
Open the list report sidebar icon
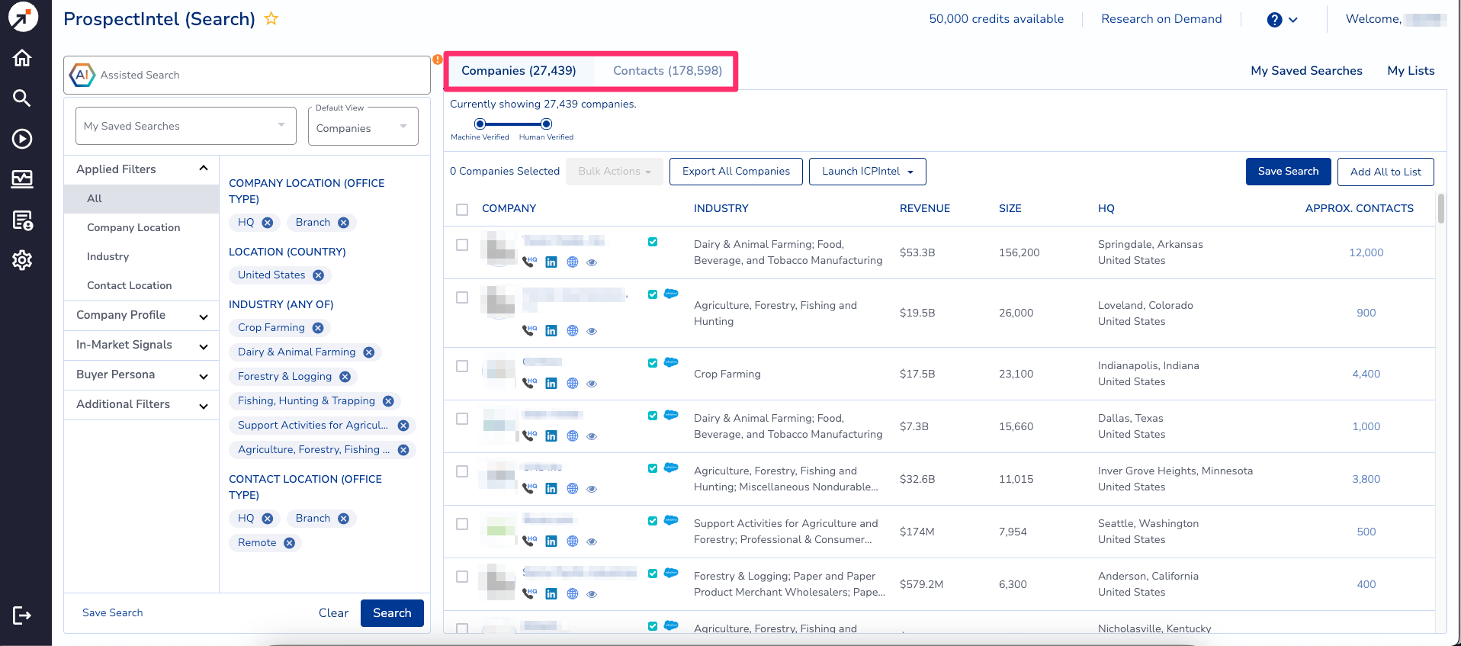point(22,220)
